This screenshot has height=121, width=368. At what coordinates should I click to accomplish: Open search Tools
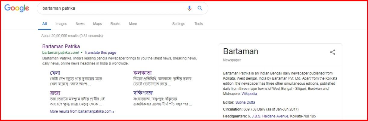(199, 24)
